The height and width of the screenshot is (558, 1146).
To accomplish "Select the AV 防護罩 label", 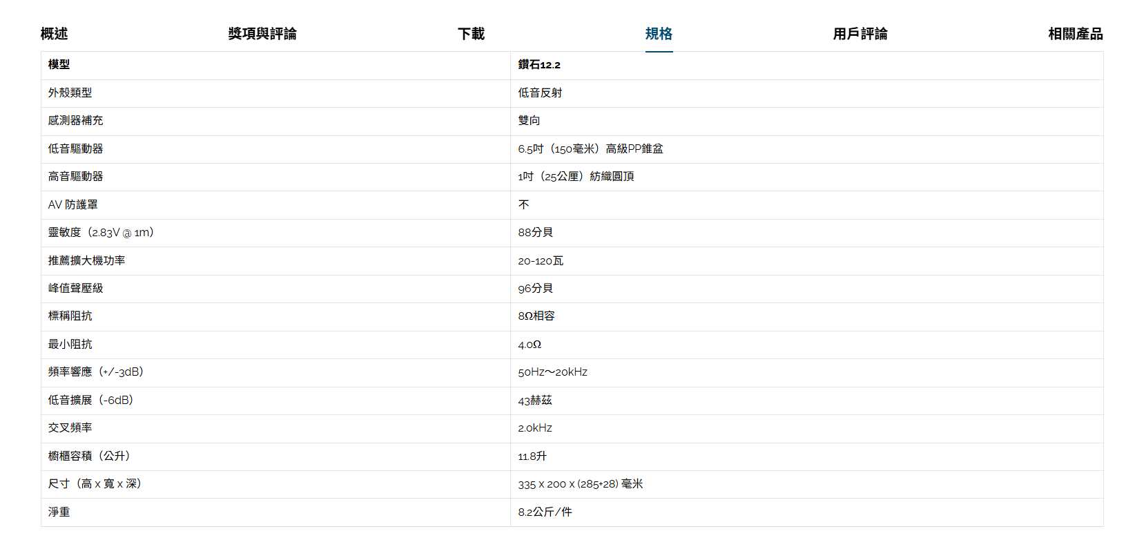I will pyautogui.click(x=72, y=204).
